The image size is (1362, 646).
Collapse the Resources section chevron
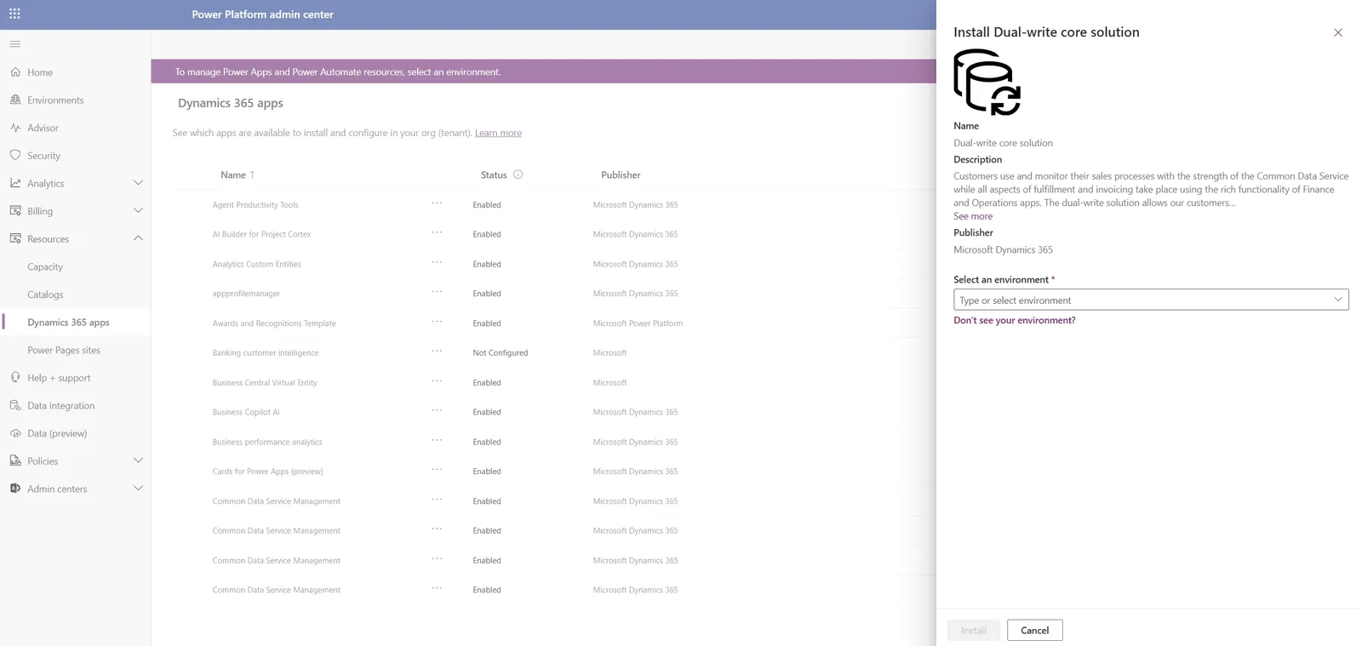138,238
